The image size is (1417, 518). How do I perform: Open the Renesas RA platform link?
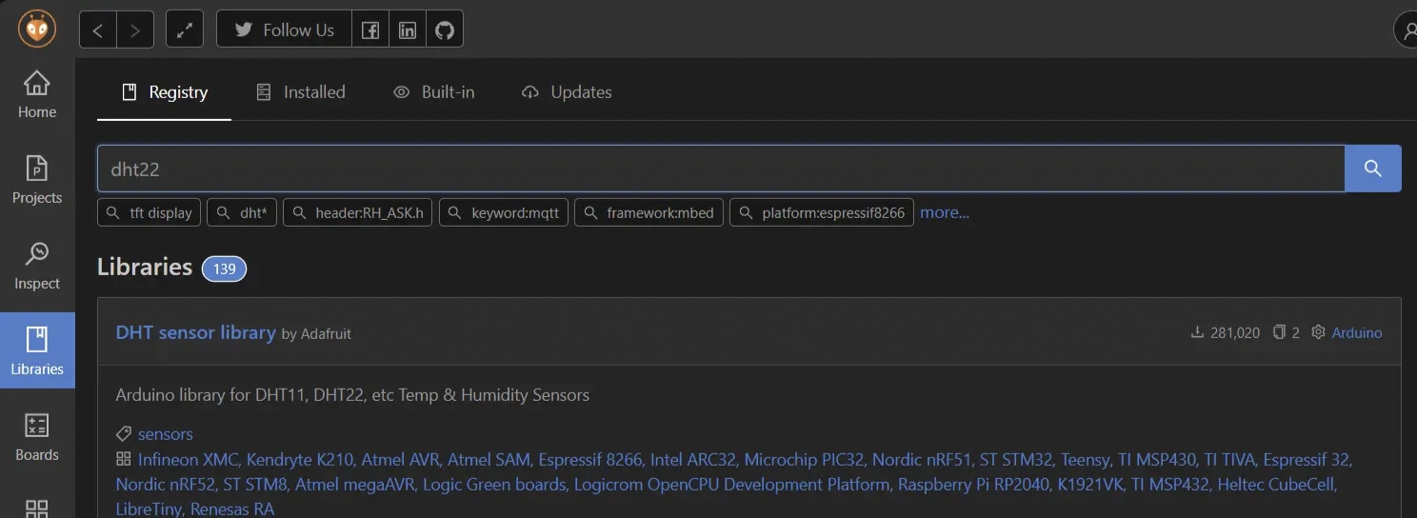pyautogui.click(x=232, y=509)
